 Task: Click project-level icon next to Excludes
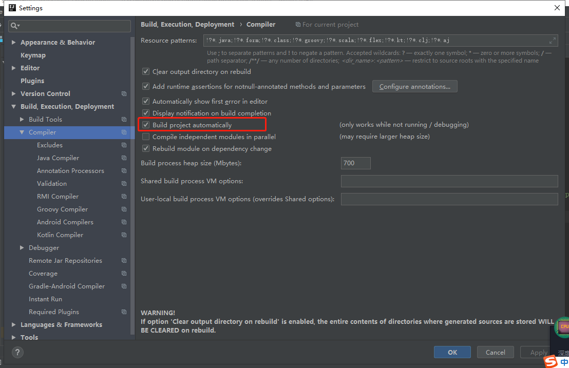pos(124,145)
